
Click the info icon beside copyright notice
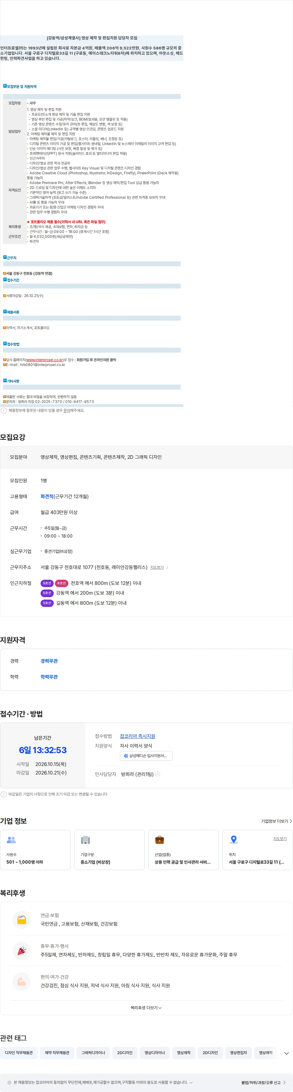click(9, 1082)
